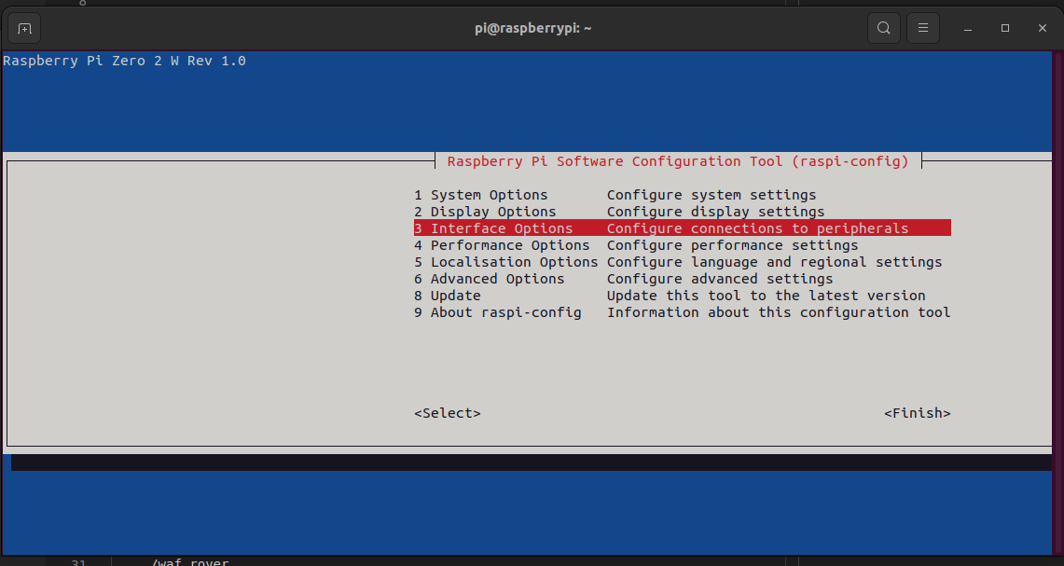Click 'Update this tool to the latest version'
Image resolution: width=1064 pixels, height=566 pixels.
pos(767,296)
